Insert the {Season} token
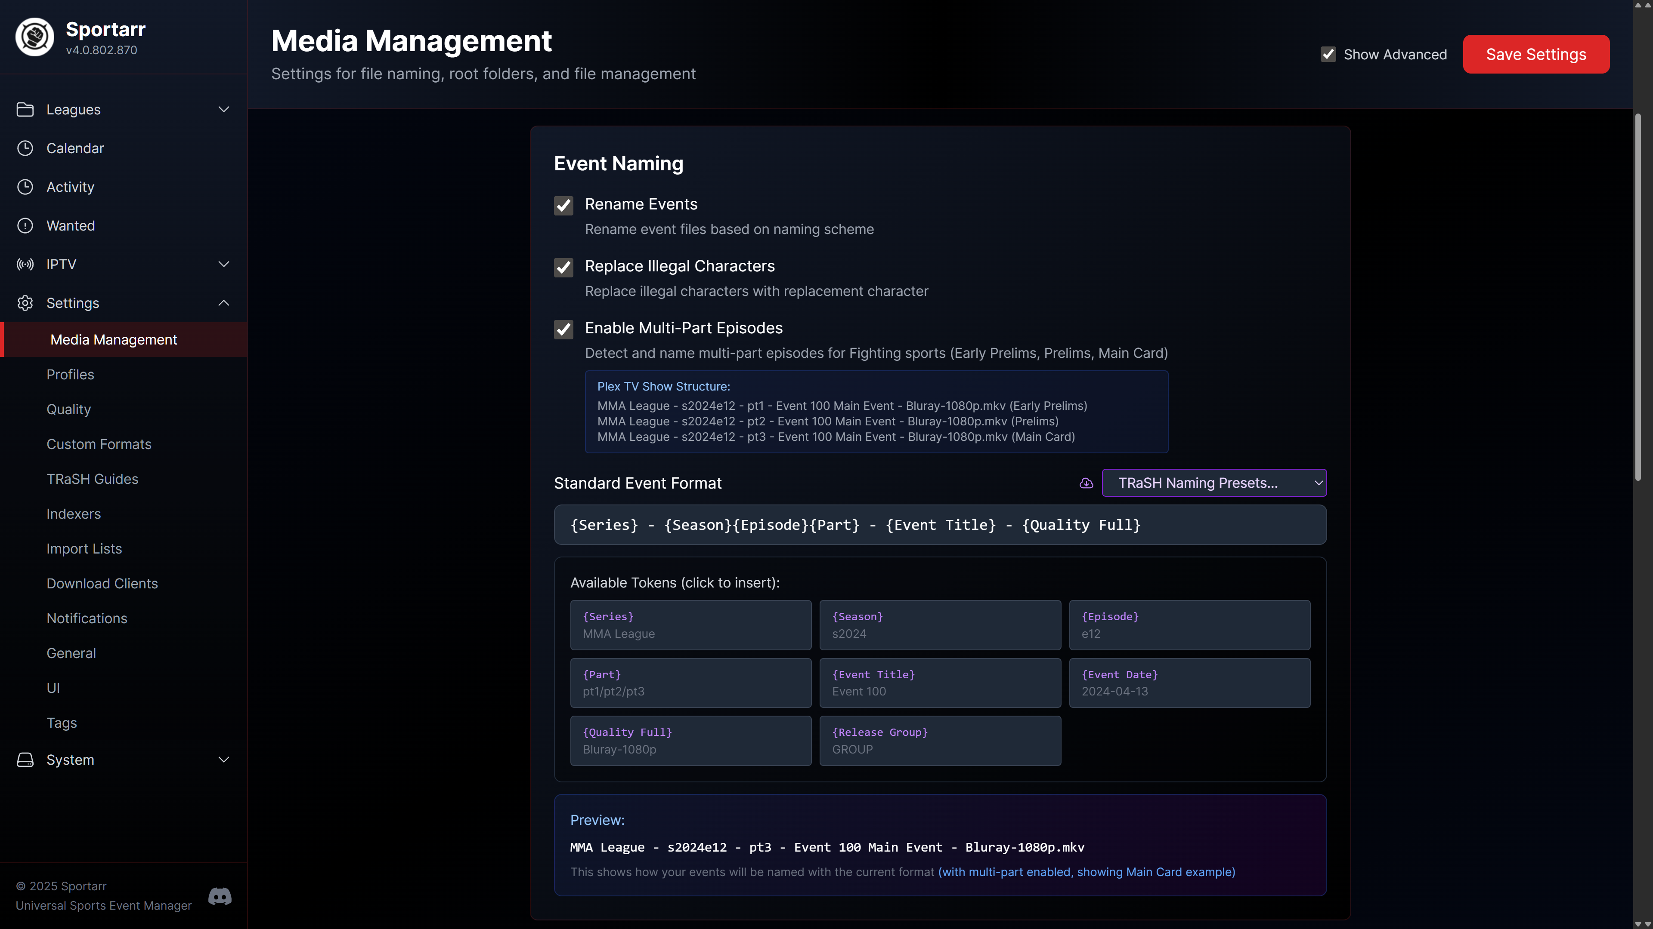The width and height of the screenshot is (1653, 929). (x=940, y=625)
